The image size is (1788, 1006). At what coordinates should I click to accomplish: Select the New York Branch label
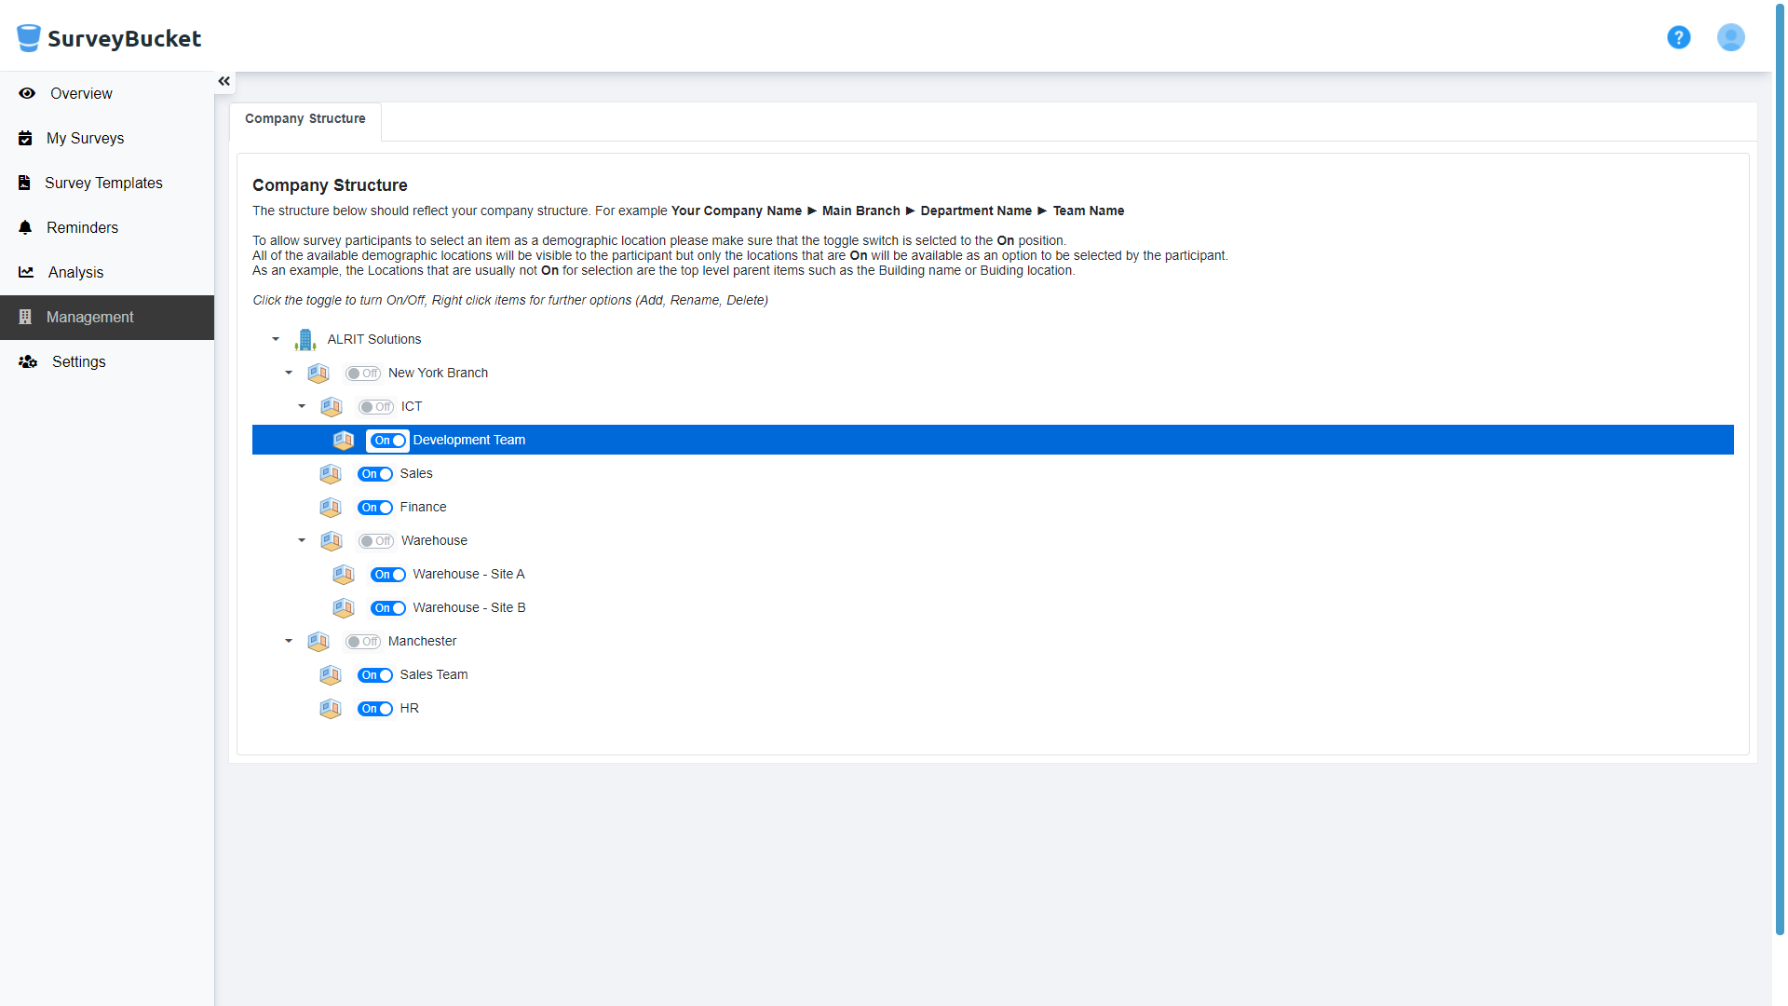point(438,374)
